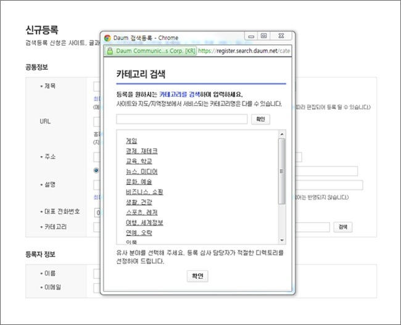Select the 문화, 예술 category link
401x325 pixels.
(x=139, y=182)
